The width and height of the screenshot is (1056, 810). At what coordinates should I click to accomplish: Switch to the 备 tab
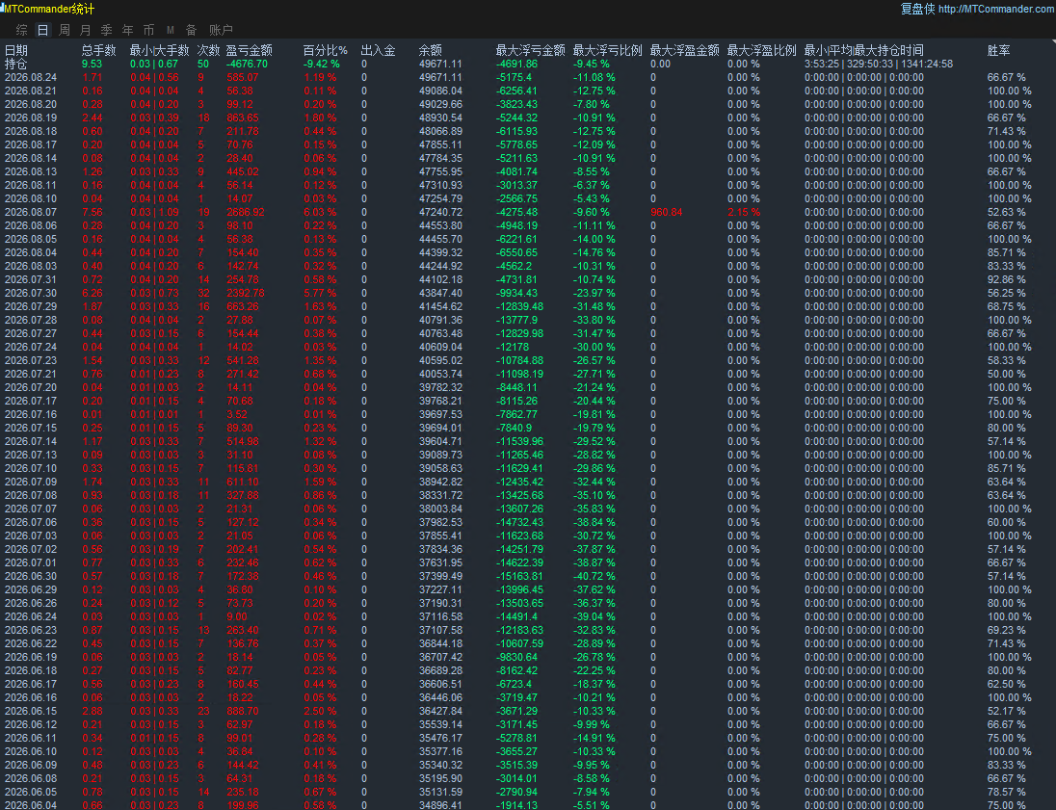192,30
